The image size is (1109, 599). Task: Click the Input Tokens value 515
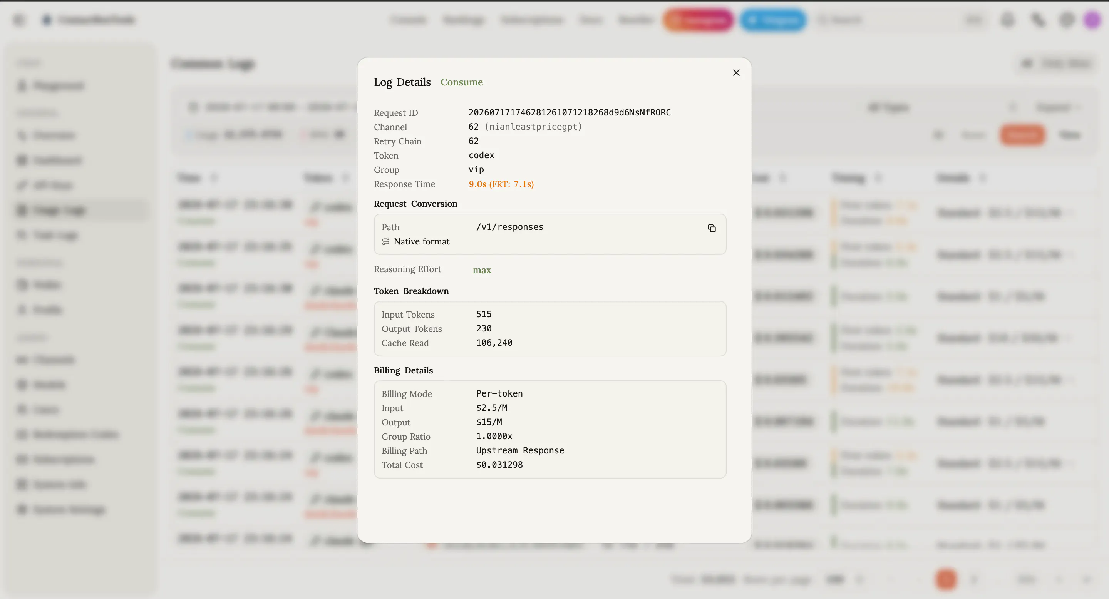[x=484, y=314]
